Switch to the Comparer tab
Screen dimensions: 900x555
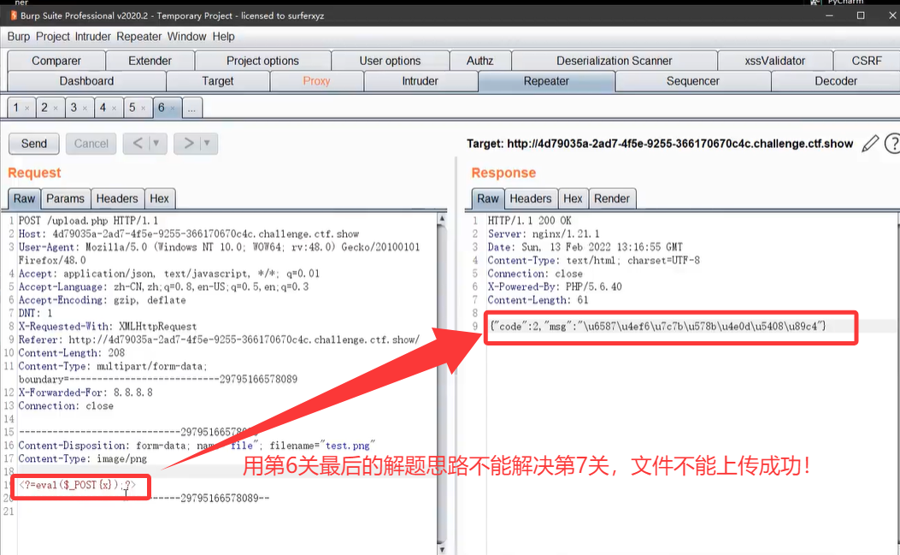56,61
